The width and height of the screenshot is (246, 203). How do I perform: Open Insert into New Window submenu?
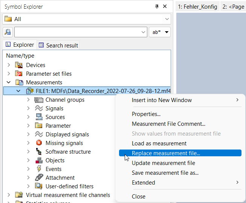click(x=180, y=100)
